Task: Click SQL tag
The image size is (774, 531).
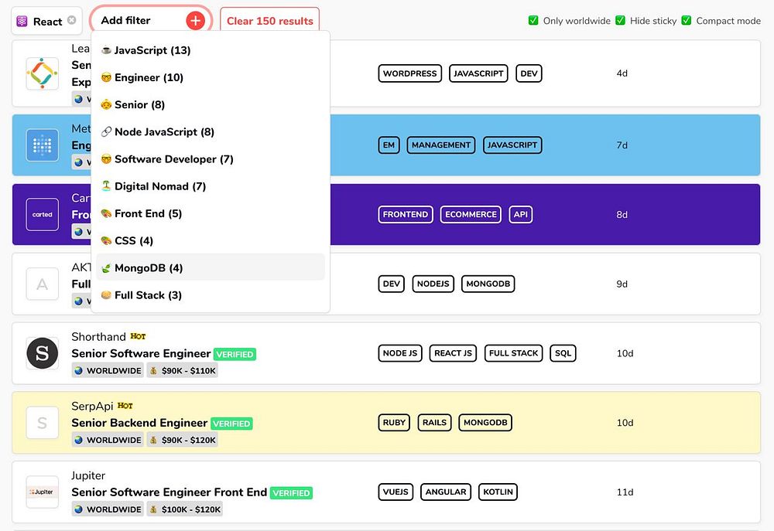Action: coord(563,353)
